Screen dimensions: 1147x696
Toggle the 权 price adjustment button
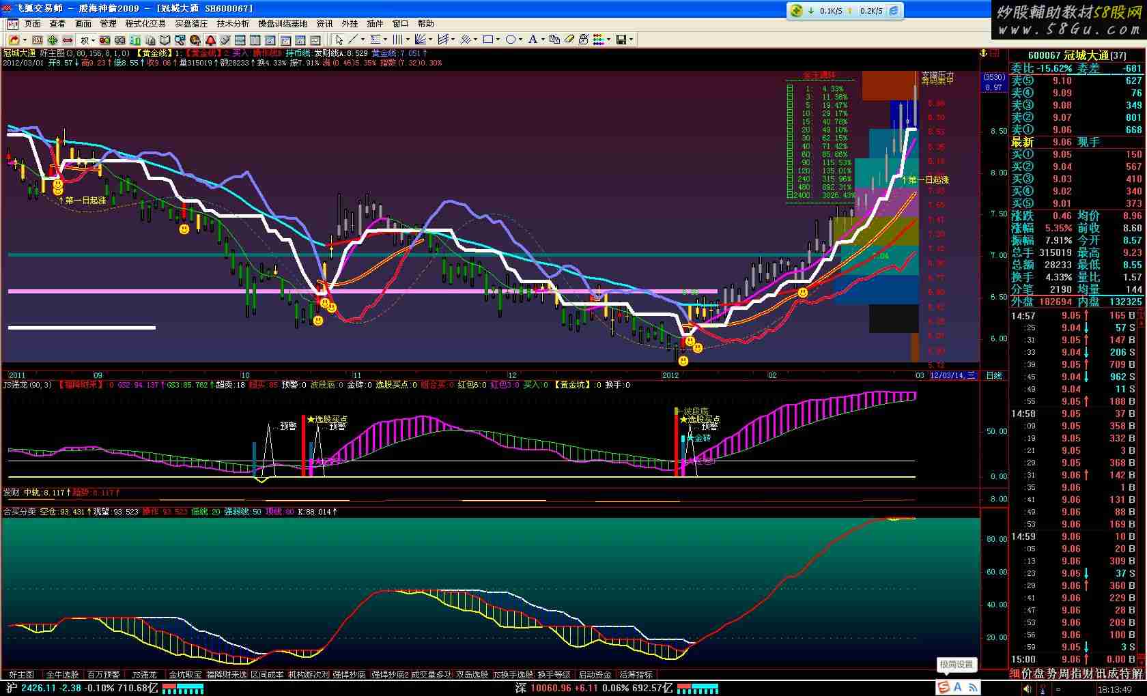click(85, 40)
